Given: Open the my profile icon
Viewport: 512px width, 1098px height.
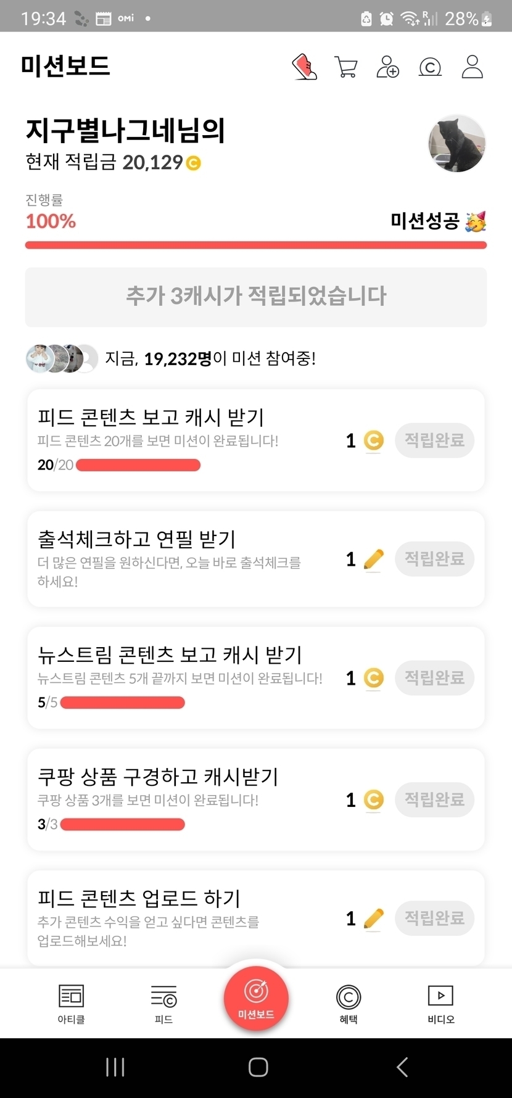Looking at the screenshot, I should pyautogui.click(x=472, y=67).
